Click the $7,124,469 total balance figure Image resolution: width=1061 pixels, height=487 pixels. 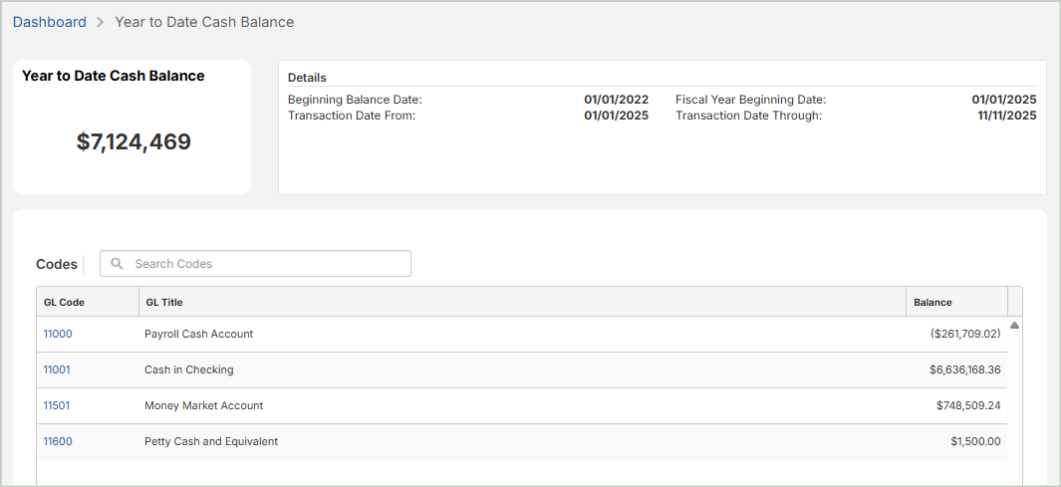pyautogui.click(x=133, y=142)
